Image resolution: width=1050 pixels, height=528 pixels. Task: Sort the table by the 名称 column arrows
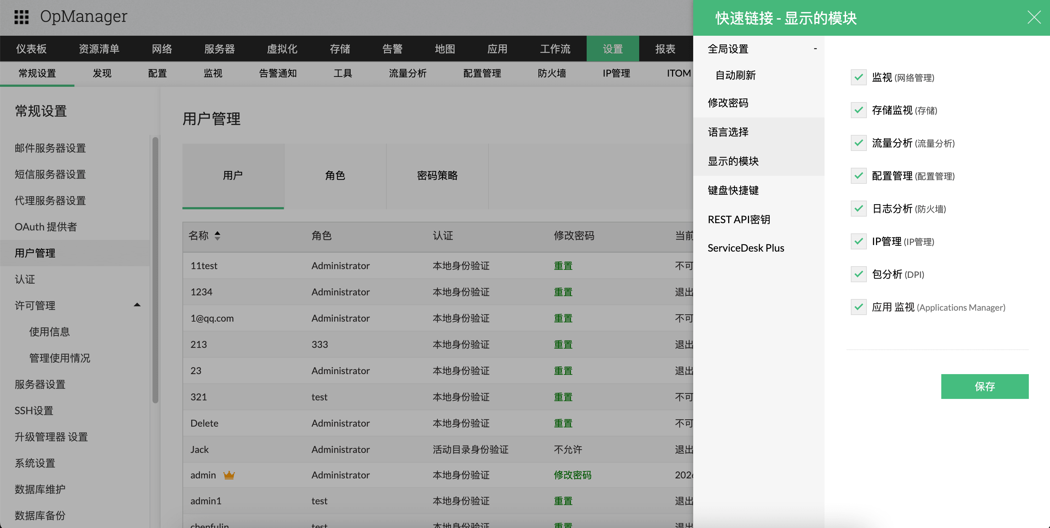point(217,236)
